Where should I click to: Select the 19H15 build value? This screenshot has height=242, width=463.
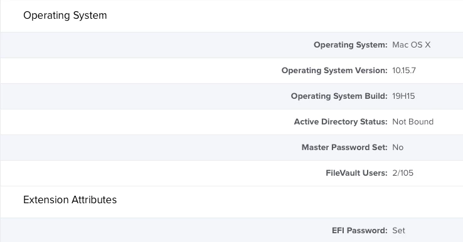(403, 96)
